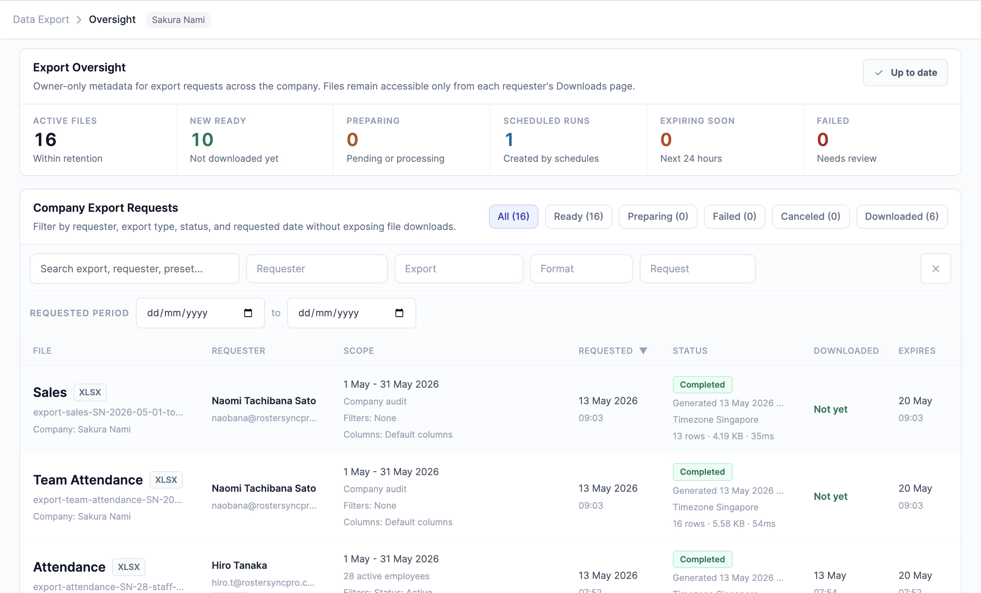
Task: Click the Completed badge in the Sales row
Action: tap(702, 385)
